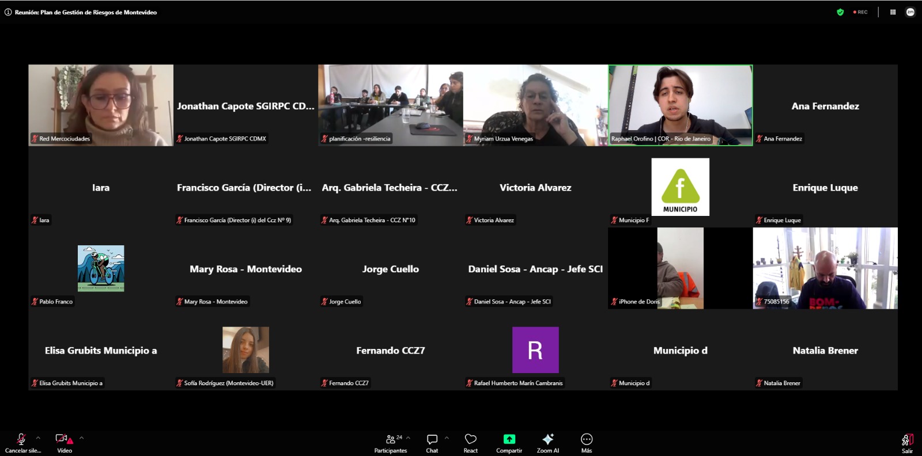Screen dimensions: 922x456
Task: Click the large Mary Rosa - Montevideo name
Action: tap(245, 269)
